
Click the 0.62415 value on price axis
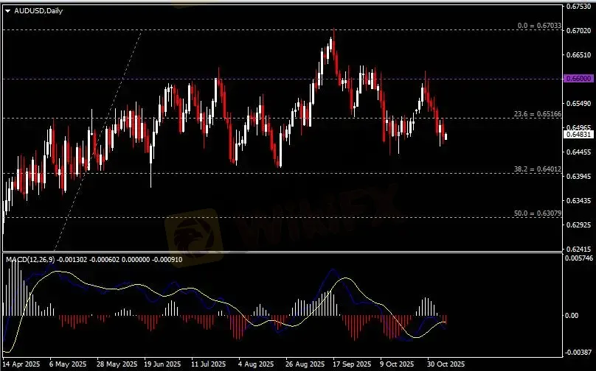tap(577, 249)
